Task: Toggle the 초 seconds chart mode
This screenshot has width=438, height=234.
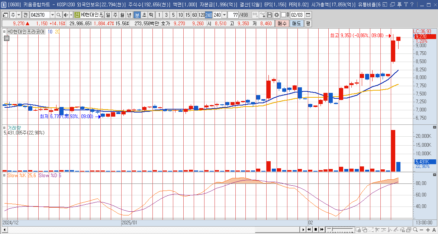Action: point(144,15)
